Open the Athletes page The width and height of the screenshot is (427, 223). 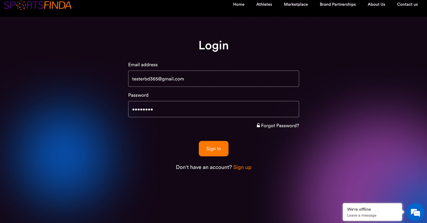(x=264, y=4)
